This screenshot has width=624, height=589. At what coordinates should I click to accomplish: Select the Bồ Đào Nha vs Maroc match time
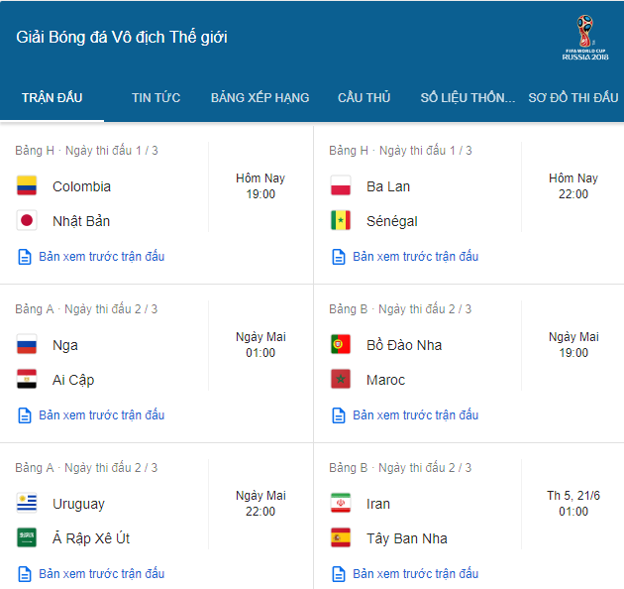pyautogui.click(x=573, y=345)
